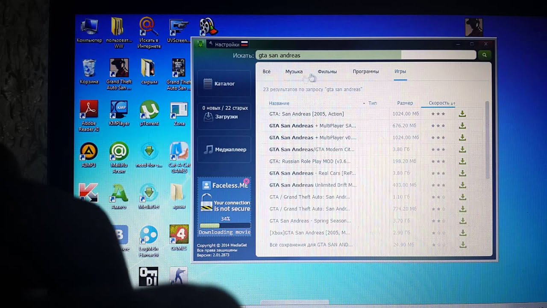Image resolution: width=547 pixels, height=308 pixels.
Task: Open Cat-A-Cat GAMES desktop icon
Action: click(179, 157)
